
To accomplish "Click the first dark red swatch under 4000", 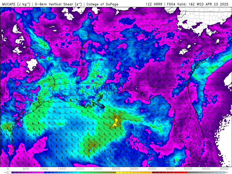I will 154,173.
